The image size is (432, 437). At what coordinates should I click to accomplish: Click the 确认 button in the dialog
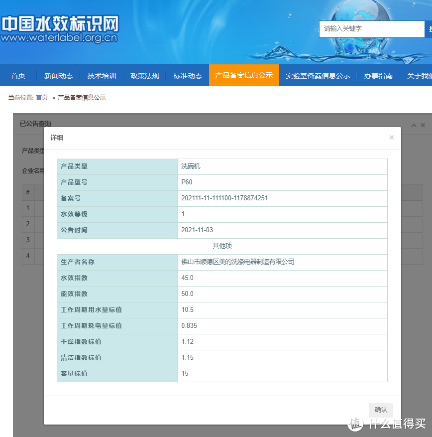coord(381,410)
